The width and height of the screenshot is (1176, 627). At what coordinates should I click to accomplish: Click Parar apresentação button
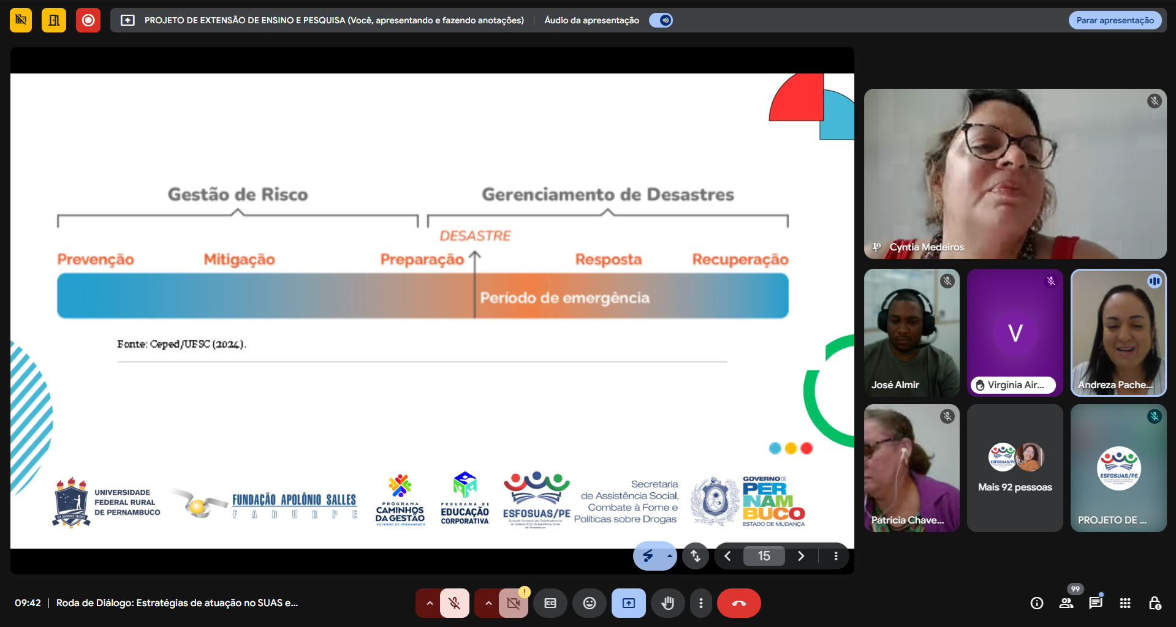[1115, 20]
